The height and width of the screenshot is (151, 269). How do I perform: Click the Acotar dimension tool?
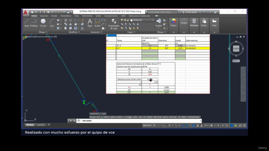(x=97, y=23)
